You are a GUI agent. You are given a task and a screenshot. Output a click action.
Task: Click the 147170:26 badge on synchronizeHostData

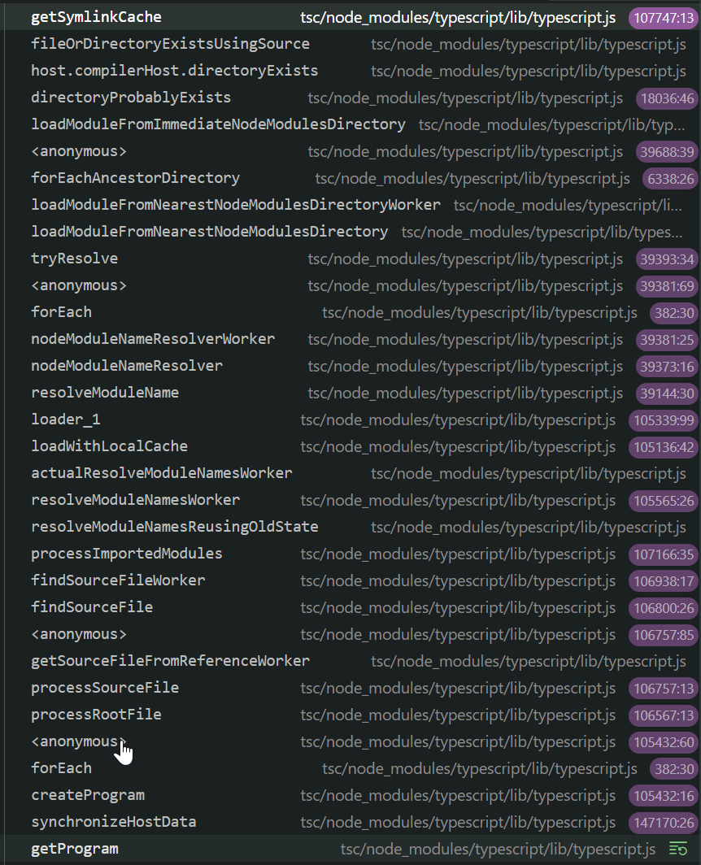(663, 822)
